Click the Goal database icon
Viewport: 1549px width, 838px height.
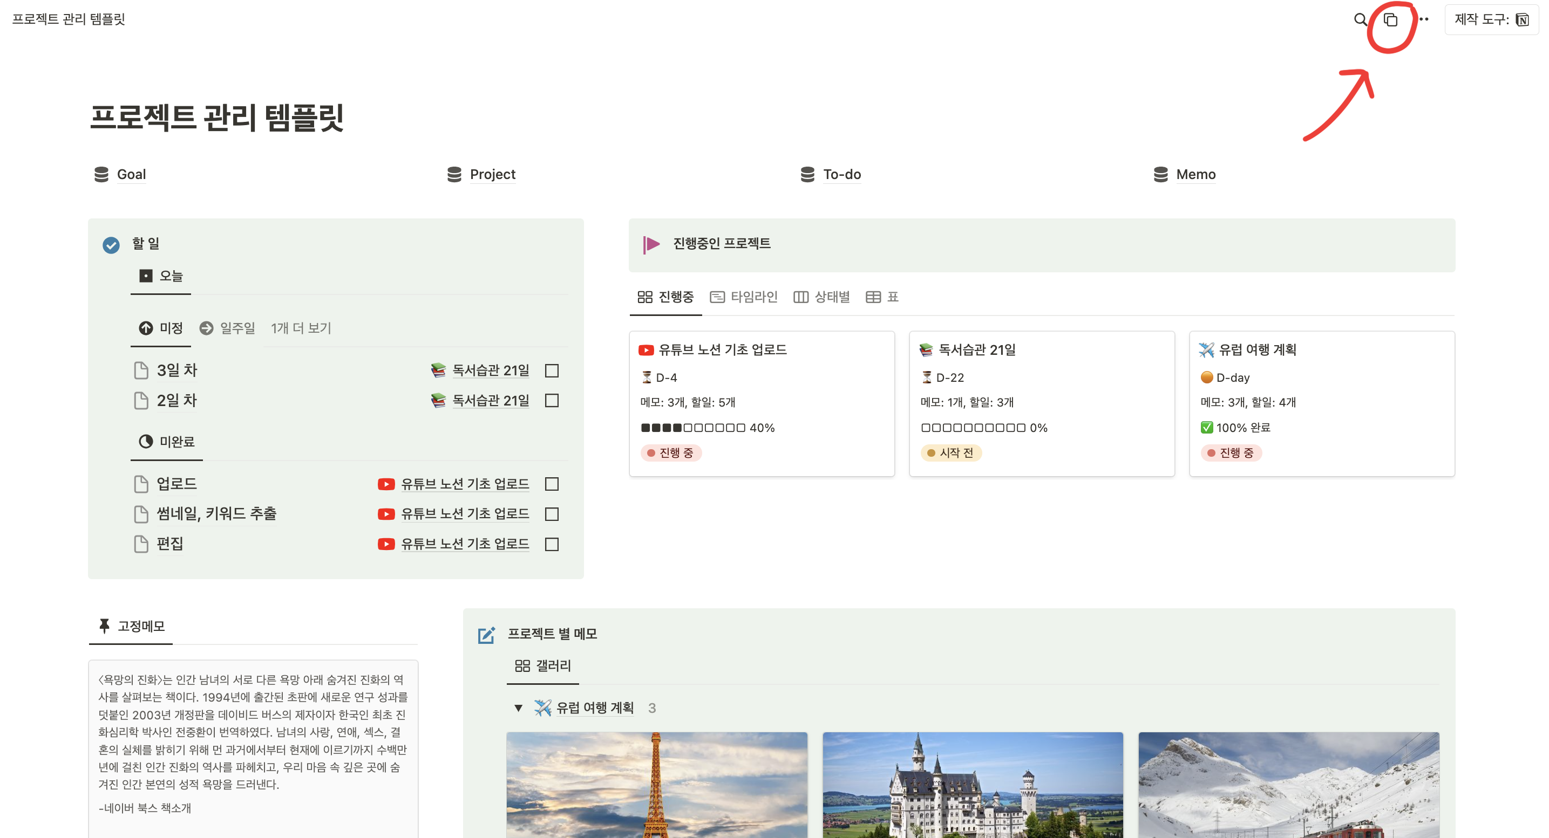101,174
